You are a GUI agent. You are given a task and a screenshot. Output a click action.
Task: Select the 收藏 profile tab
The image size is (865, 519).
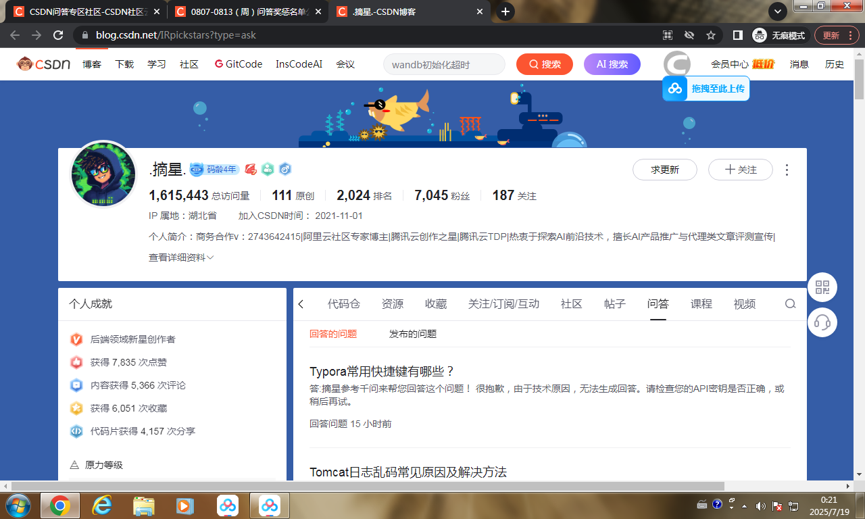click(x=436, y=304)
